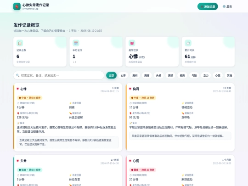Screen dimensions: 248x186
Task: Filter records by 胸痛 chip
Action: pos(147,75)
